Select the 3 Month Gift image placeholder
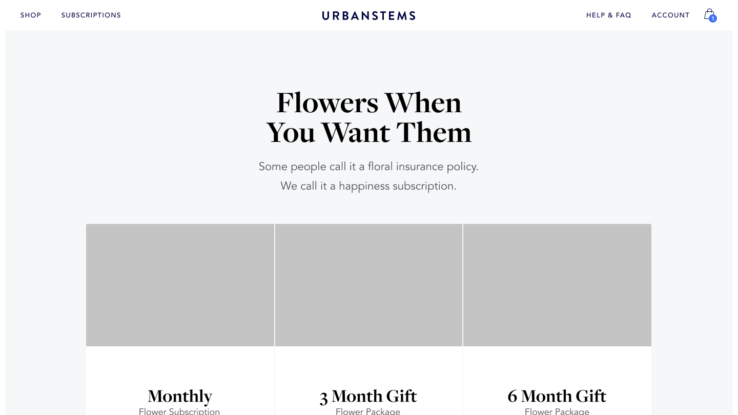This screenshot has width=738, height=415. (368, 285)
